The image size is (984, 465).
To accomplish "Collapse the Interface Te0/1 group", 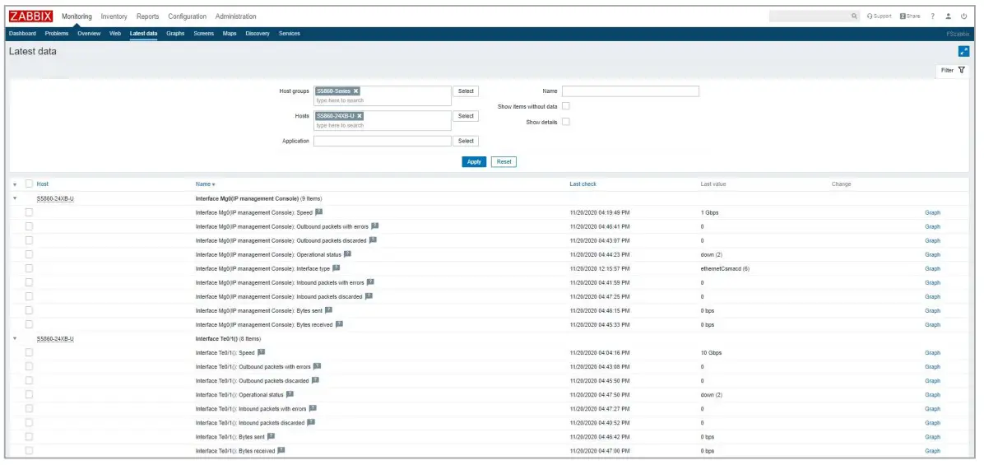I will click(15, 338).
